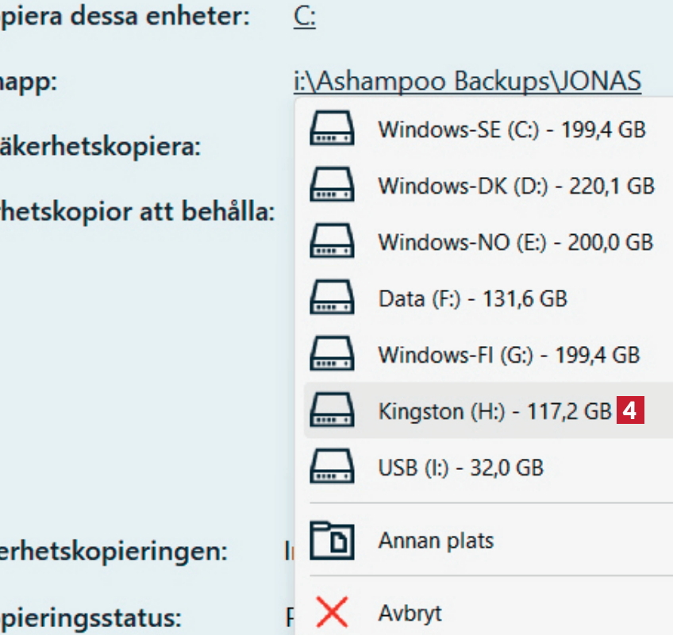Screen dimensions: 673x635
Task: Click the folder icon for Annan plats
Action: (332, 541)
